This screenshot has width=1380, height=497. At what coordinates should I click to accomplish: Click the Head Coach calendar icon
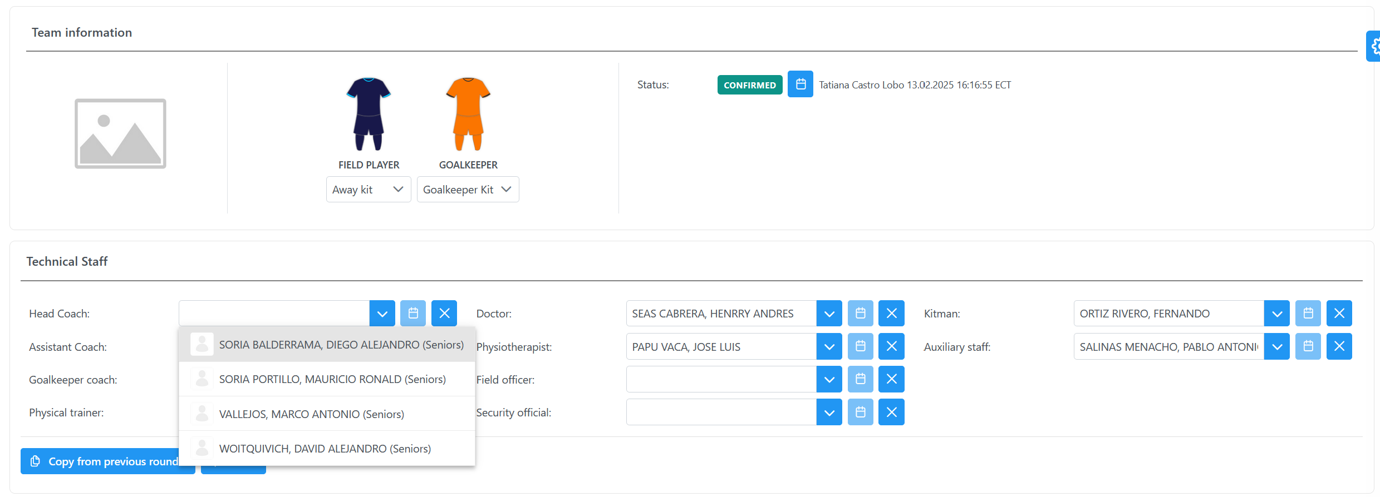(x=413, y=314)
